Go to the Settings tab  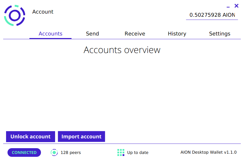pos(219,34)
